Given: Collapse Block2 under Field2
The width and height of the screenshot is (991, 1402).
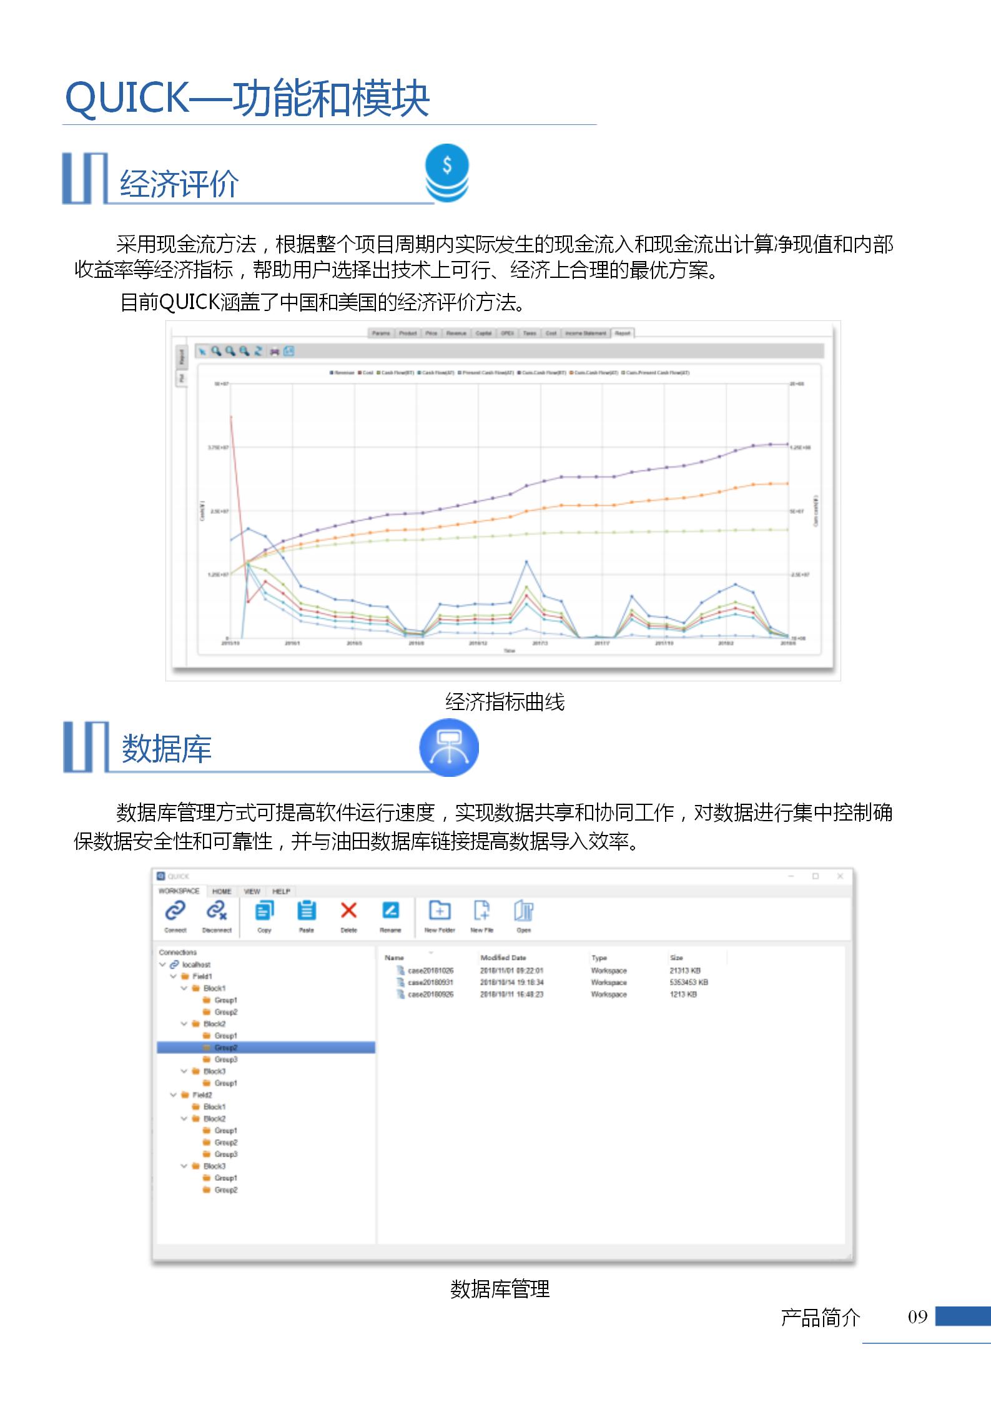Looking at the screenshot, I should pyautogui.click(x=184, y=1118).
